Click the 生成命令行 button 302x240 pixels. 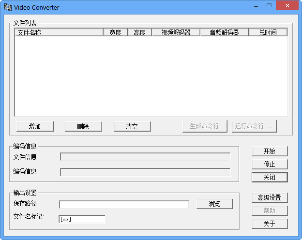tap(205, 126)
